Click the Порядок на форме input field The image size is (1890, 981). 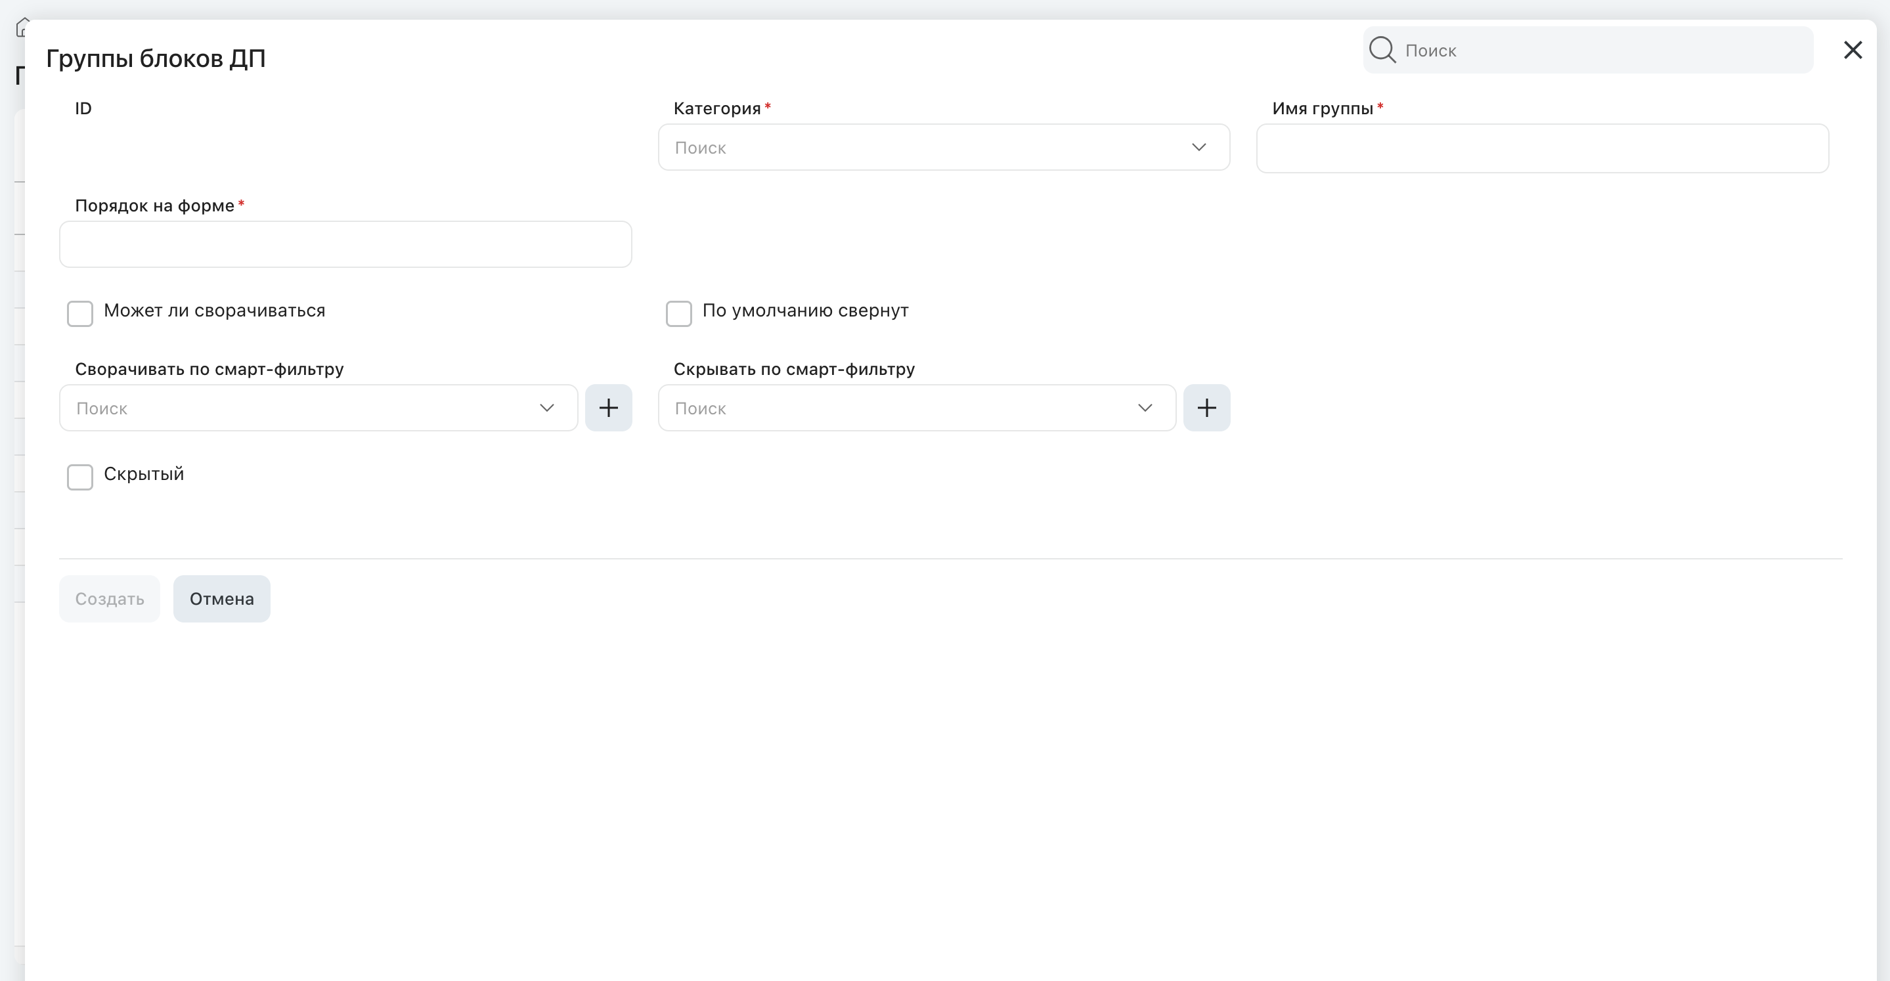[345, 244]
